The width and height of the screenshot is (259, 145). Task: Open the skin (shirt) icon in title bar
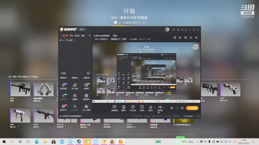click(182, 30)
